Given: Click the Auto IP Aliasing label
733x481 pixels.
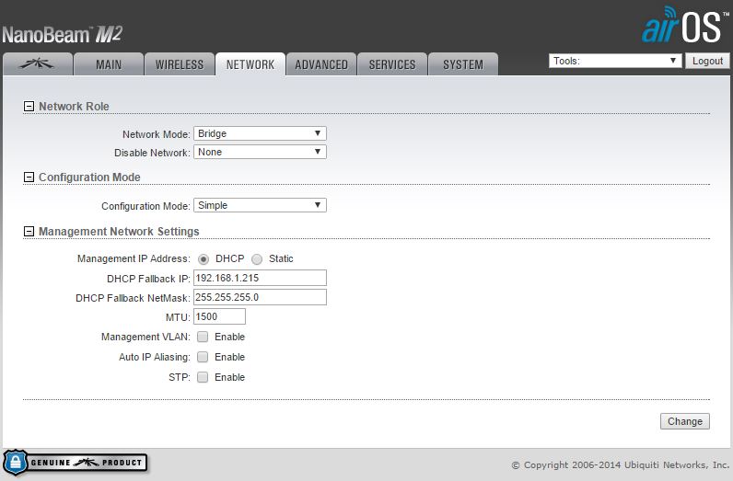Looking at the screenshot, I should point(155,357).
